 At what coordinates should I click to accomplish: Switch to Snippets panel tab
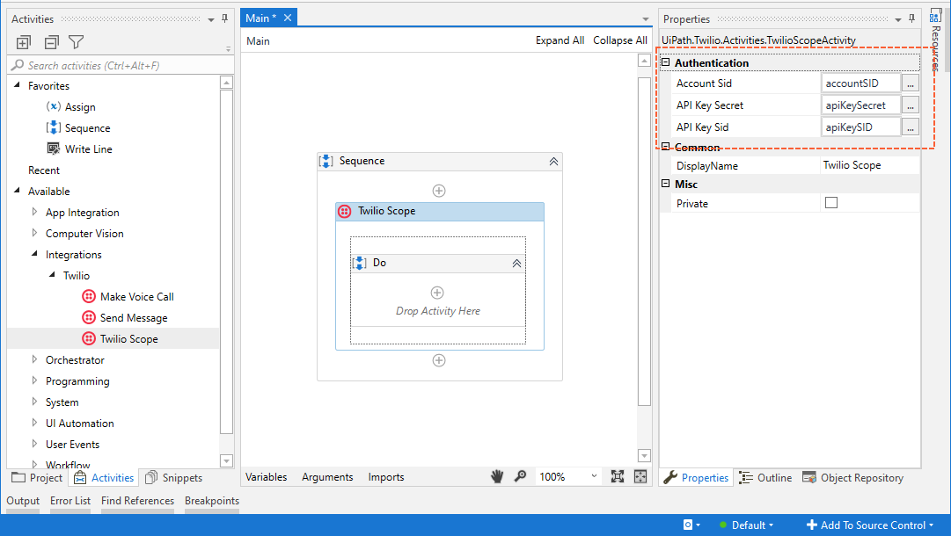tap(174, 477)
